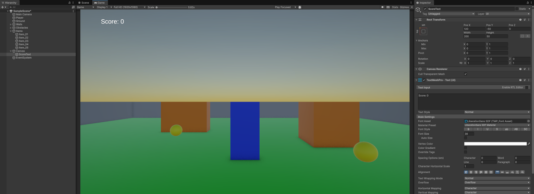Viewport: 534px width, 194px height.
Task: Collapse the Anchors foldout
Action: pos(417,41)
